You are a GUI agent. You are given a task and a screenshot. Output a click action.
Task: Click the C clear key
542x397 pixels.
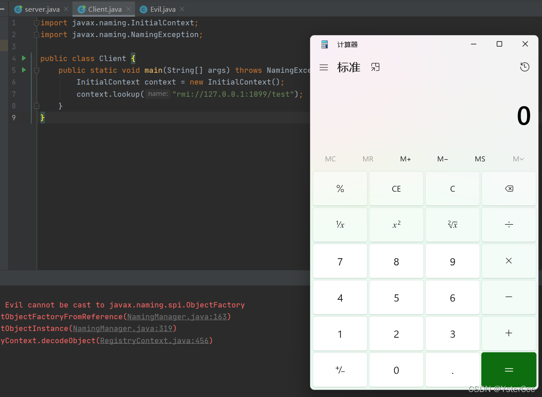click(x=452, y=189)
